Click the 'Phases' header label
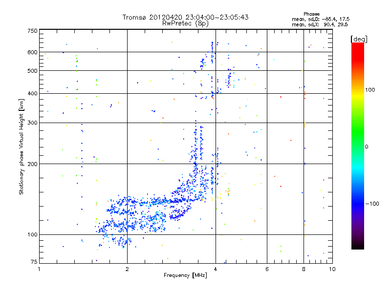Screen dimensions: 391x293 tap(311, 14)
